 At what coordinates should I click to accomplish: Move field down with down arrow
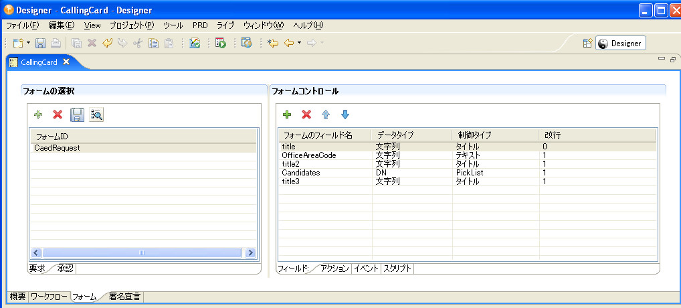click(345, 114)
